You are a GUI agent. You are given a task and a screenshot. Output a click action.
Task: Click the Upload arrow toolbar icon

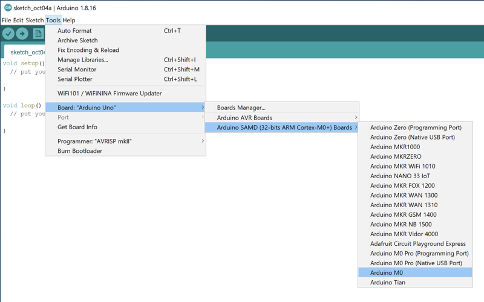pos(22,34)
